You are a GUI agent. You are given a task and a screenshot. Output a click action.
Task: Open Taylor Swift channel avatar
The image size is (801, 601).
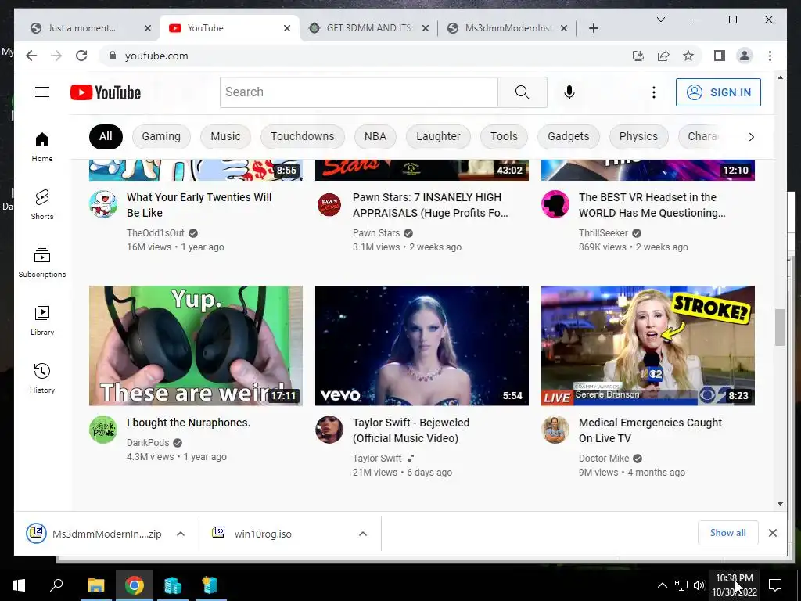coord(329,430)
